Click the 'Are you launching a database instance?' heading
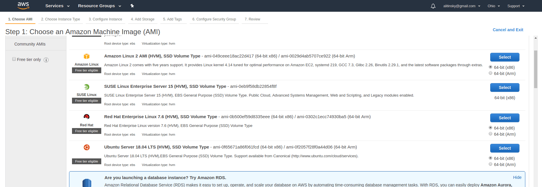The width and height of the screenshot is (542, 187). [165, 178]
